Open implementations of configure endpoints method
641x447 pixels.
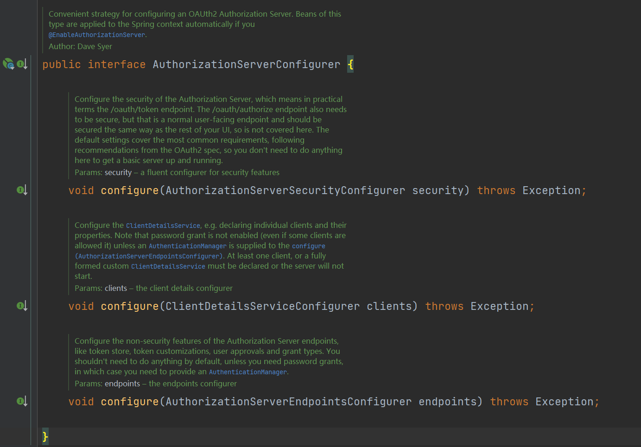pyautogui.click(x=22, y=401)
